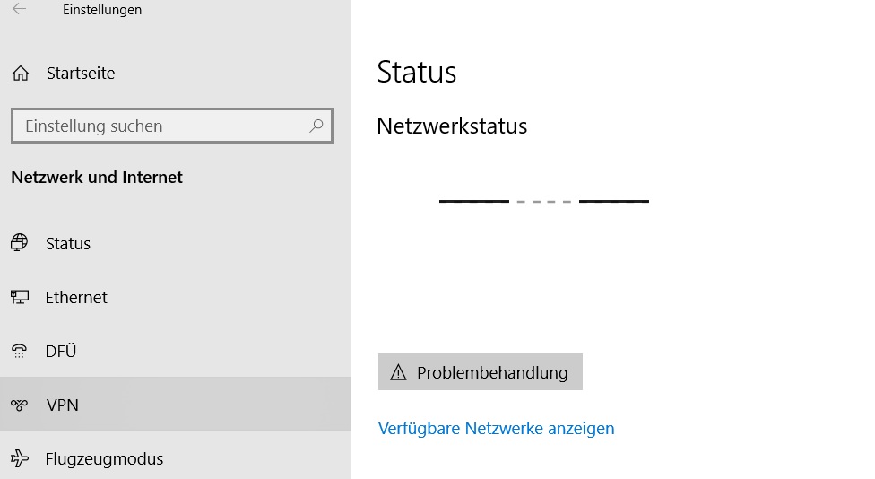Click the Einstellungen window title
This screenshot has width=875, height=479.
(x=102, y=10)
